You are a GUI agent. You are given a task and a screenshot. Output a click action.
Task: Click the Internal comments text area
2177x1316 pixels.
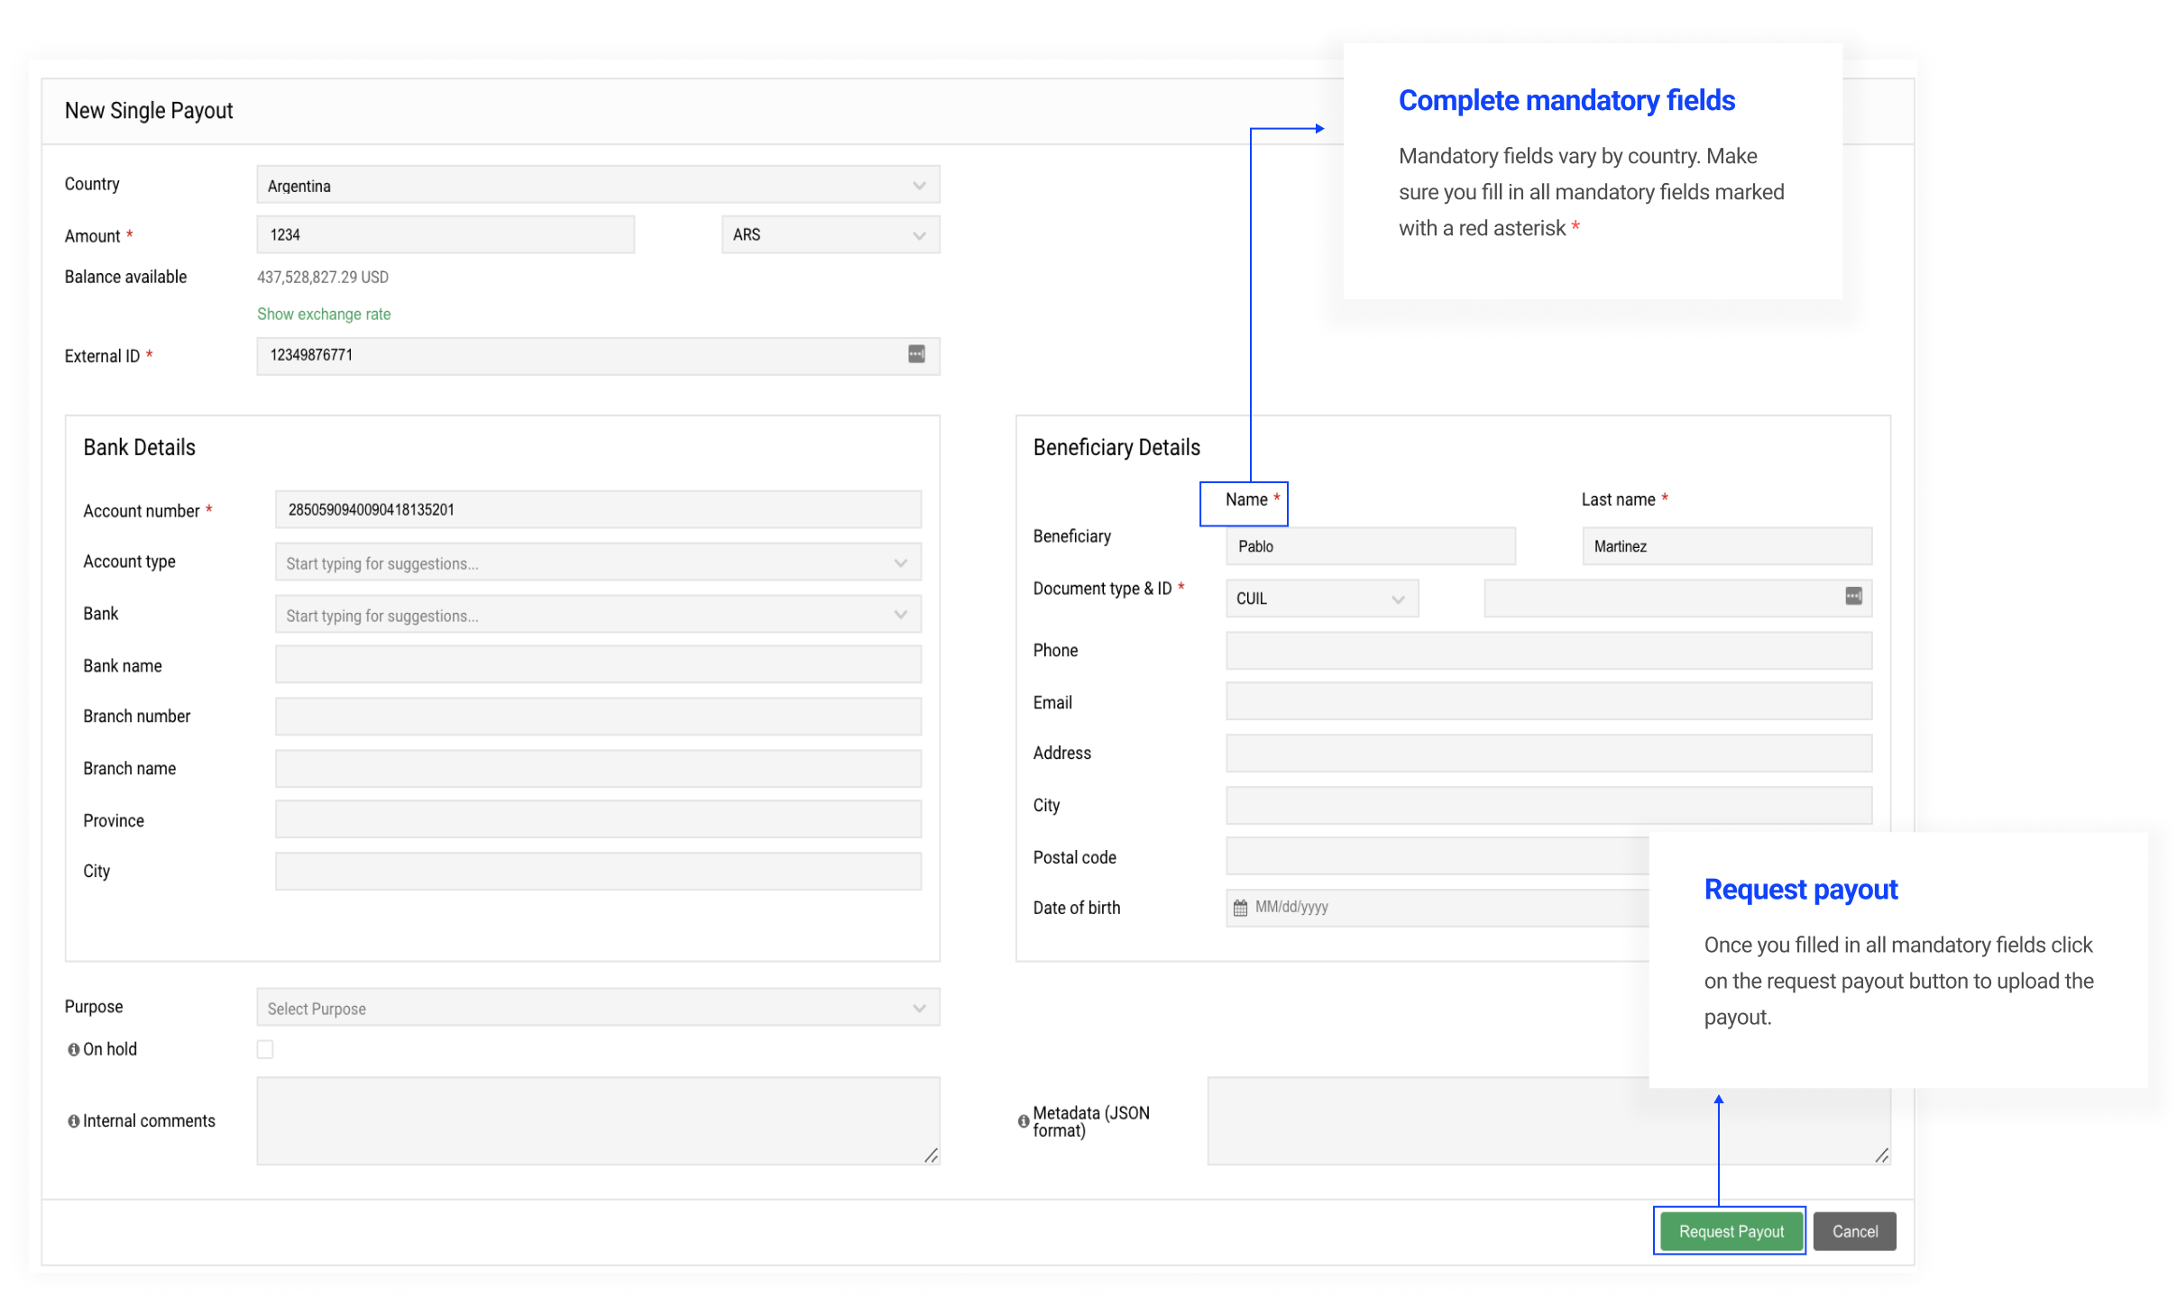point(597,1120)
